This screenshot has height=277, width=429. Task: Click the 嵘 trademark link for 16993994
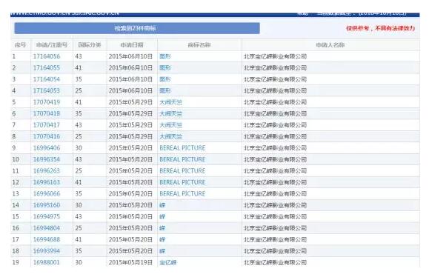point(162,251)
